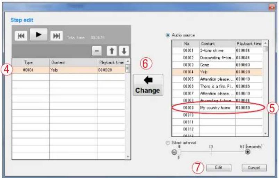Select the Silent interval radio button
279x178 pixels.
click(x=168, y=143)
